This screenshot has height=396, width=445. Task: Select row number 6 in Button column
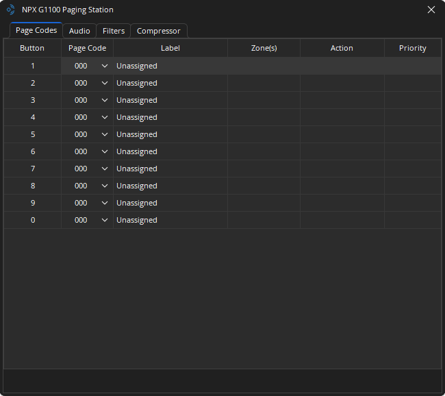[x=32, y=151]
